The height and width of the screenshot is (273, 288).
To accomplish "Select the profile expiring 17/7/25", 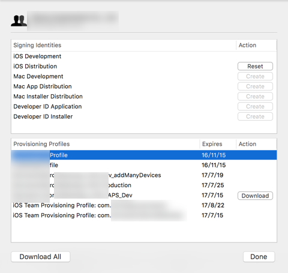I will point(144,185).
